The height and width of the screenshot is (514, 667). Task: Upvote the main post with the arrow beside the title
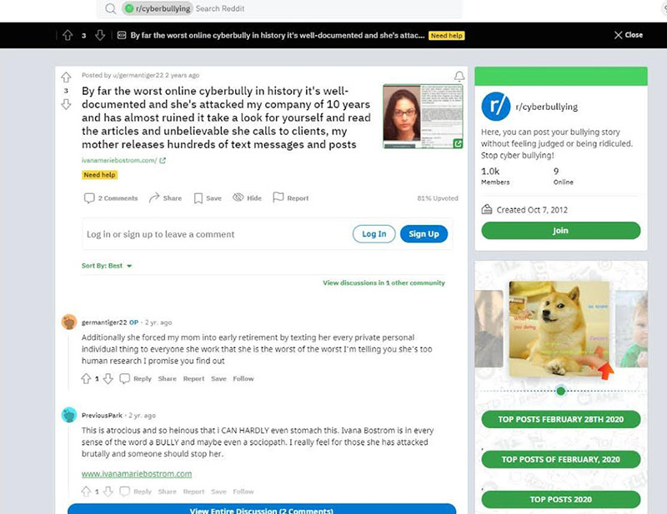coord(66,77)
